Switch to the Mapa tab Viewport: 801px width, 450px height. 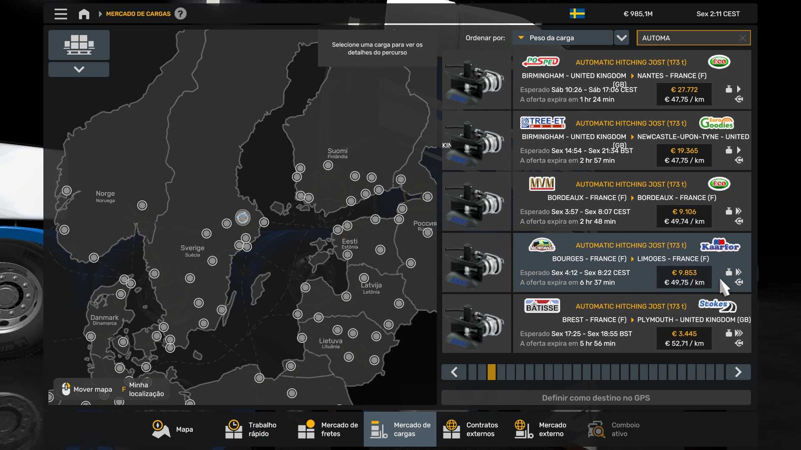pos(173,429)
